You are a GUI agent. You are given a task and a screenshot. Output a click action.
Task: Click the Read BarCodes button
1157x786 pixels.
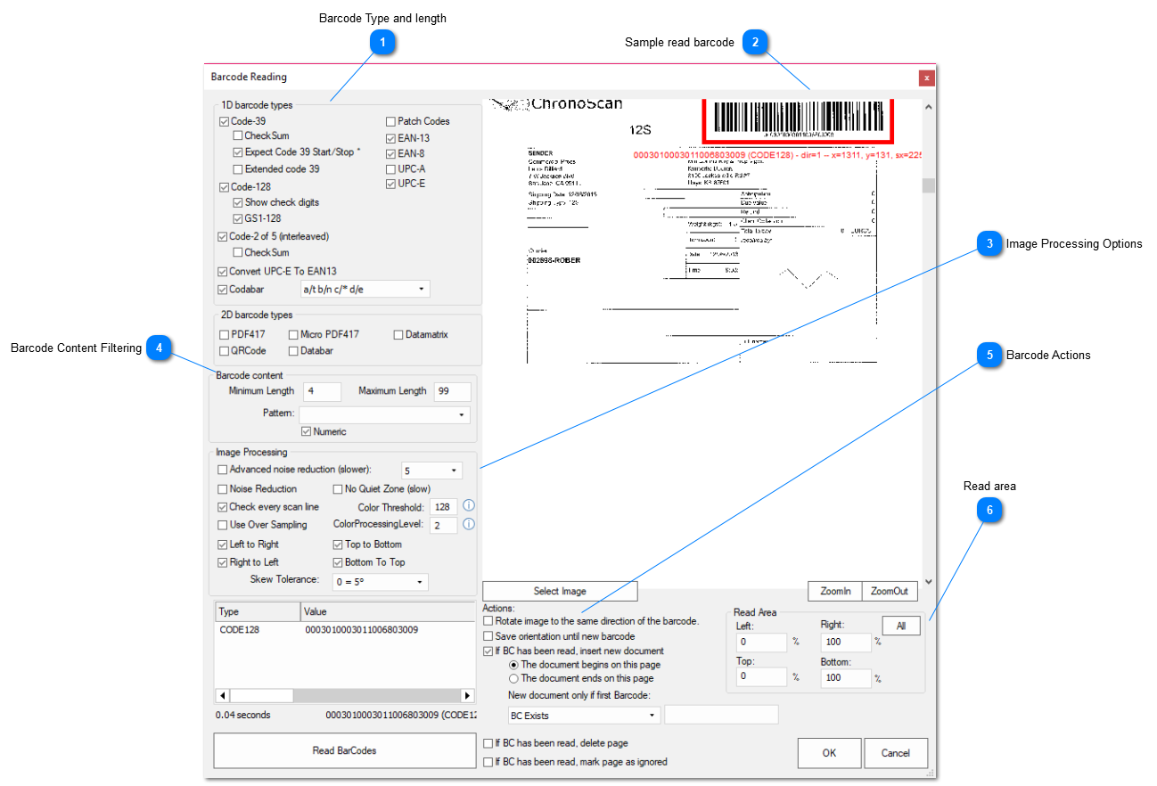click(x=344, y=751)
